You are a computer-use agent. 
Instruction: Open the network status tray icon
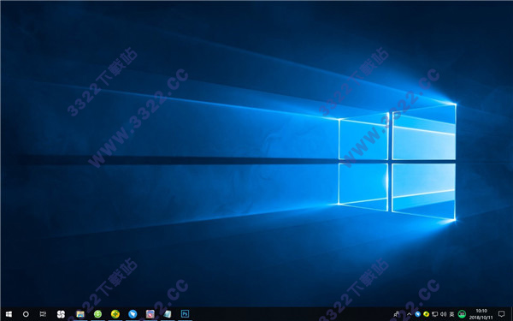click(434, 314)
